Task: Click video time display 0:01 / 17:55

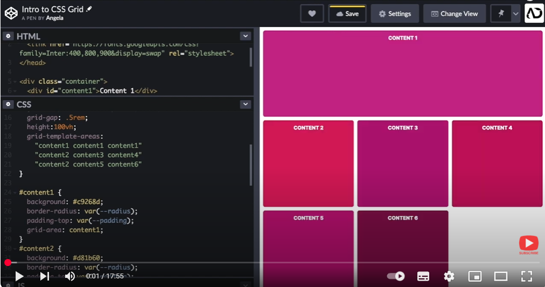Action: [x=105, y=276]
